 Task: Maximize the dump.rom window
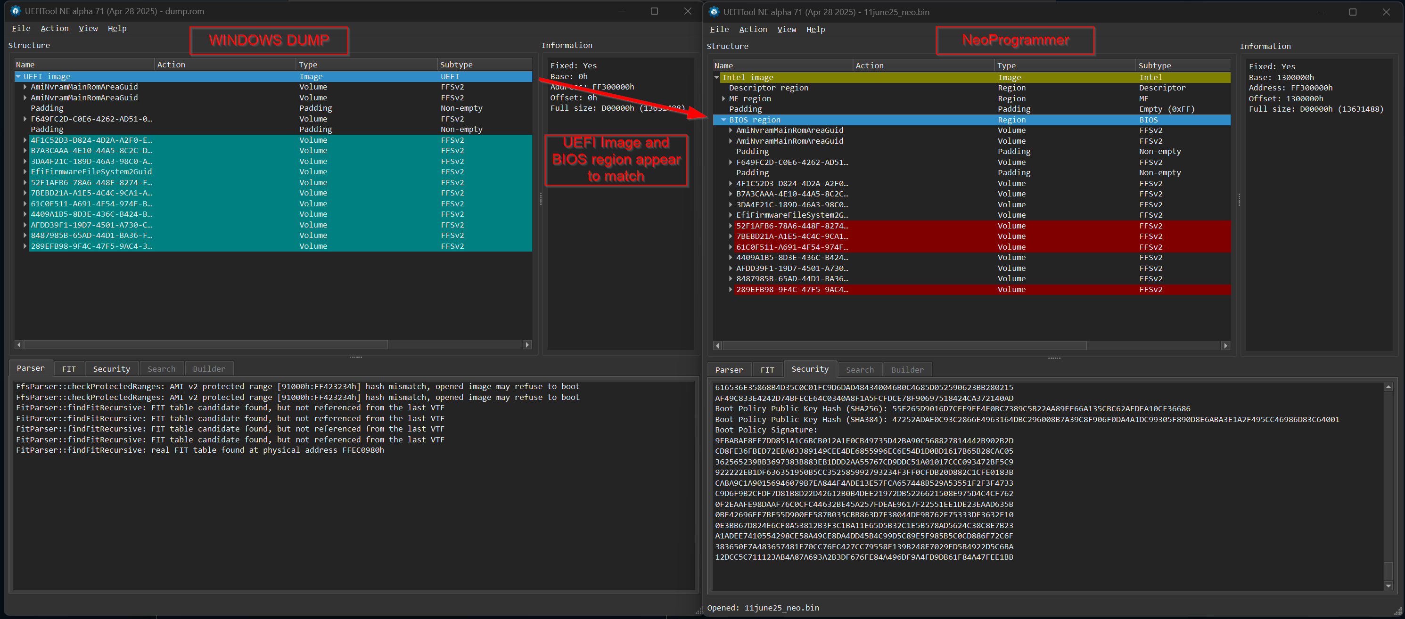click(655, 11)
